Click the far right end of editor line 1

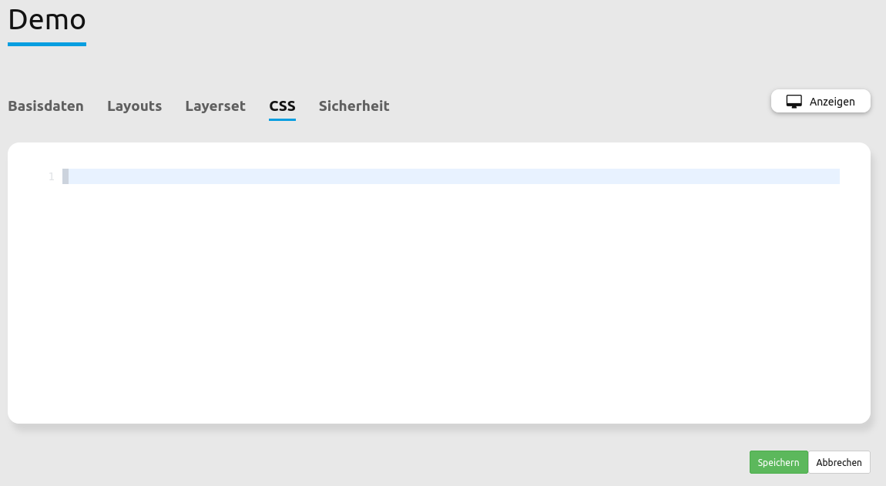[x=832, y=176]
